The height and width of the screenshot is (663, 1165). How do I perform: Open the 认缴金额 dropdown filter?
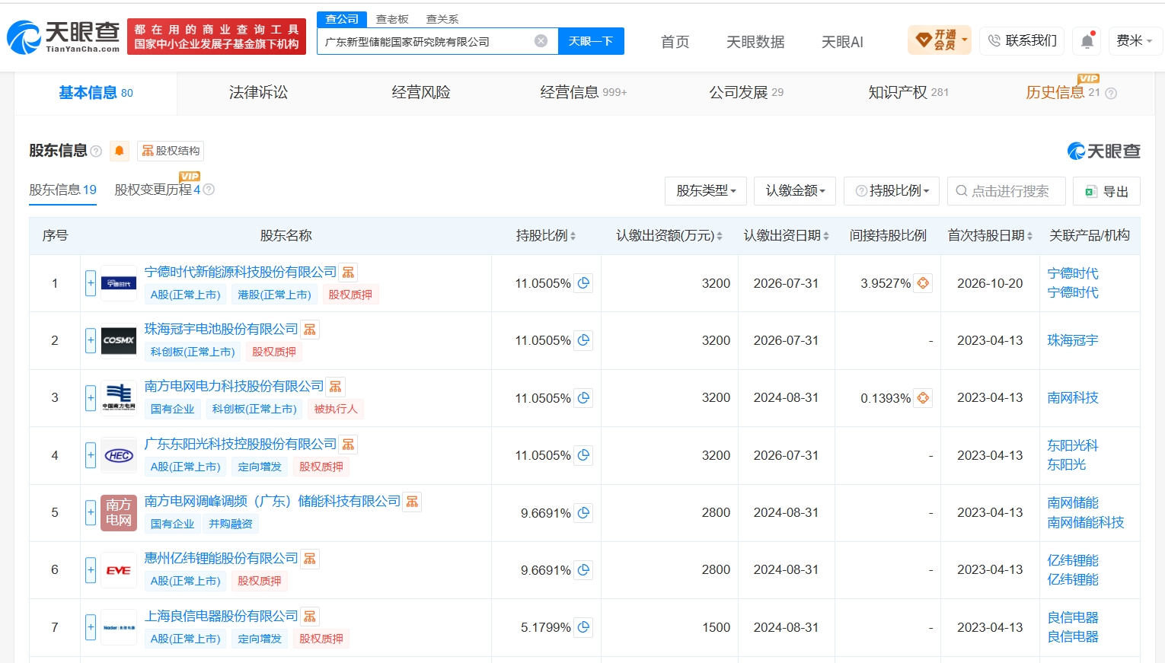pyautogui.click(x=796, y=191)
